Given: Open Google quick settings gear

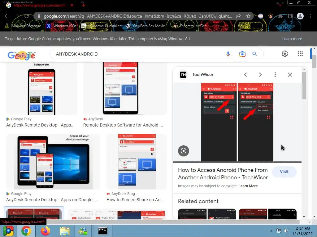Looking at the screenshot, I should (x=285, y=54).
